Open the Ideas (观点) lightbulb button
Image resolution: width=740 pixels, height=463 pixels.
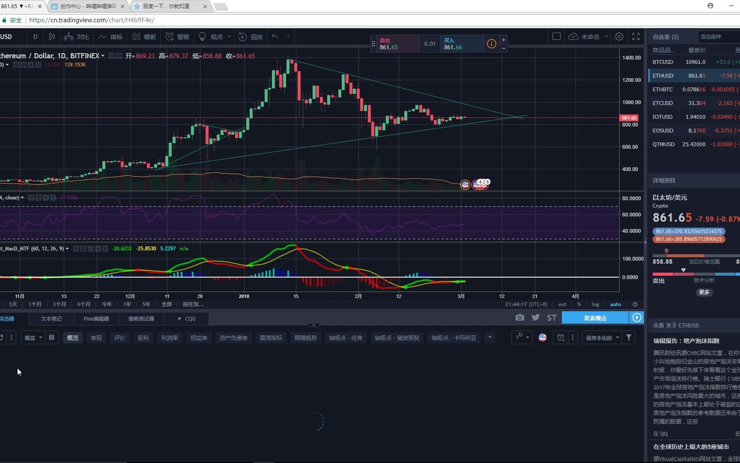[x=211, y=37]
